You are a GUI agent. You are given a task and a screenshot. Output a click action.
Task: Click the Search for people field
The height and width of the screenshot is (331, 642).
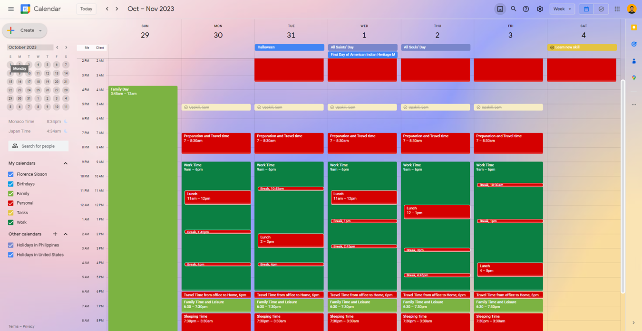pyautogui.click(x=39, y=146)
